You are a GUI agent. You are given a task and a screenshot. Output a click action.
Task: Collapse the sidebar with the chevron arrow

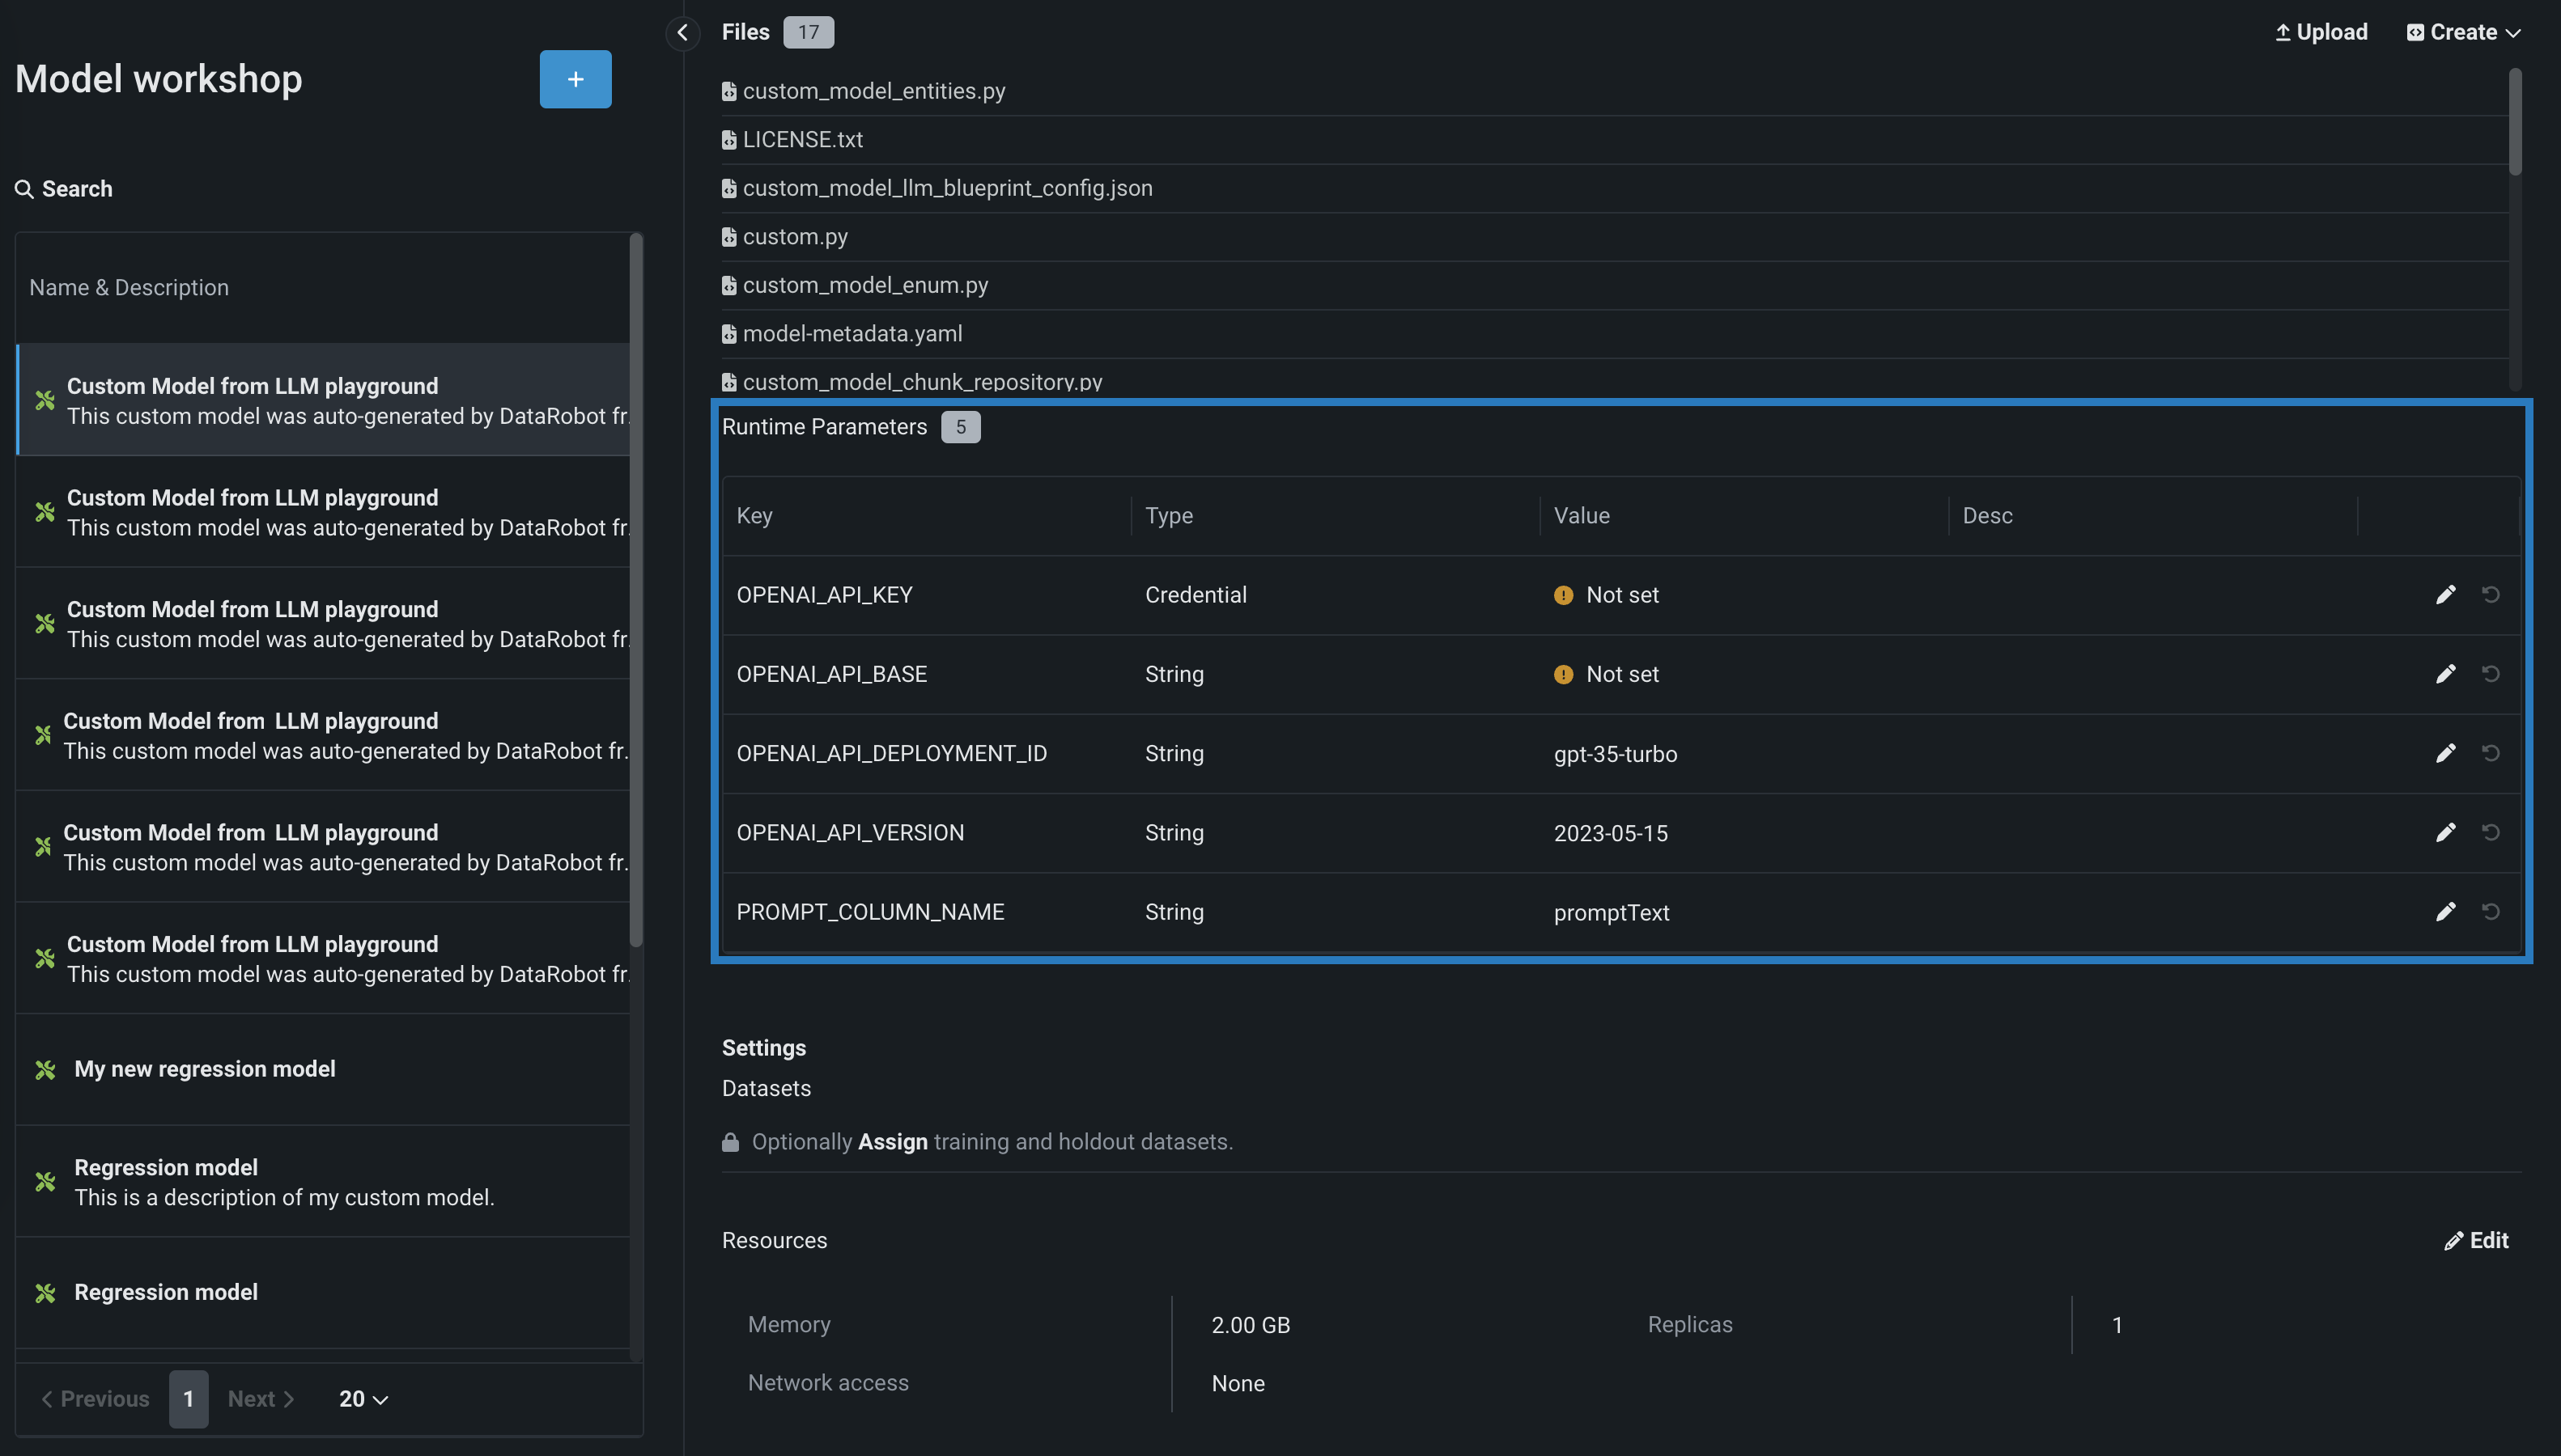[x=682, y=32]
